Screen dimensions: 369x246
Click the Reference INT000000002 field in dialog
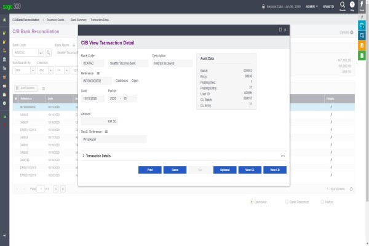coord(97,81)
